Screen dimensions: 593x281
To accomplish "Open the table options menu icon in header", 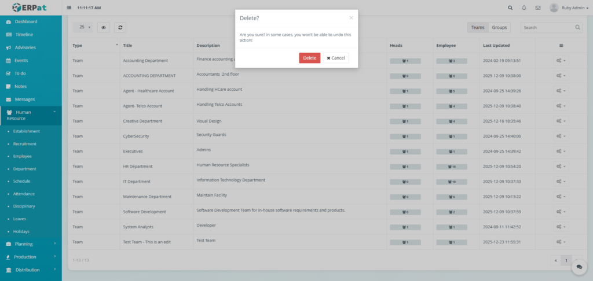I will [x=561, y=45].
